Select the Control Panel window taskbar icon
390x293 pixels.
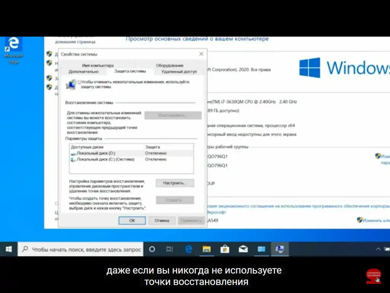(261, 249)
